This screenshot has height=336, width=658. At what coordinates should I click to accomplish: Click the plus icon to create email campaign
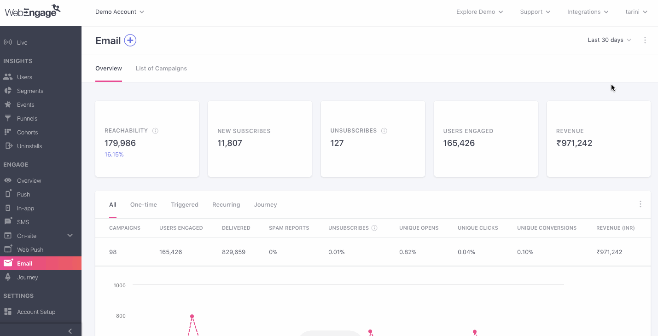tap(130, 41)
